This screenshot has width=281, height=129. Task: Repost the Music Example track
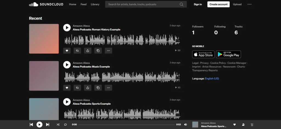[77, 88]
